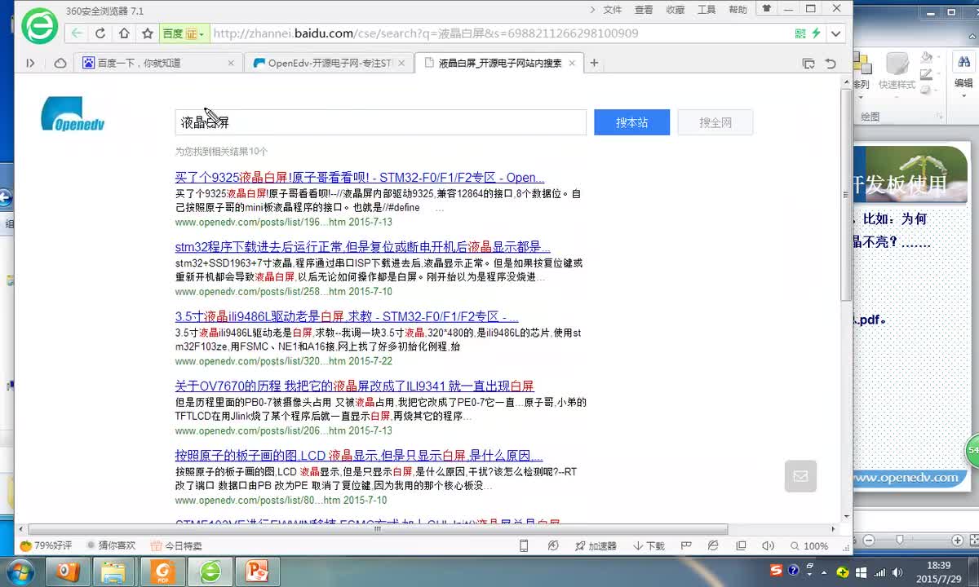Expand the browser menu chevron beside 文件
Viewport: 979px width, 587px height.
click(591, 9)
